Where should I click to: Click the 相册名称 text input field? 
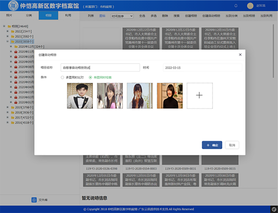coord(100,68)
